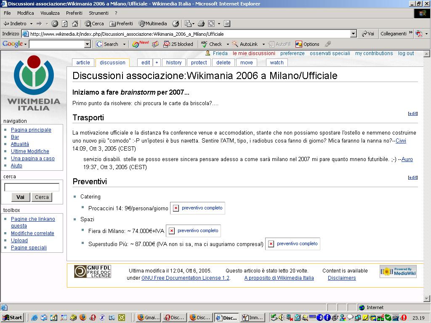Expand the Google search box dropdown
This screenshot has width=431, height=323.
88,44
